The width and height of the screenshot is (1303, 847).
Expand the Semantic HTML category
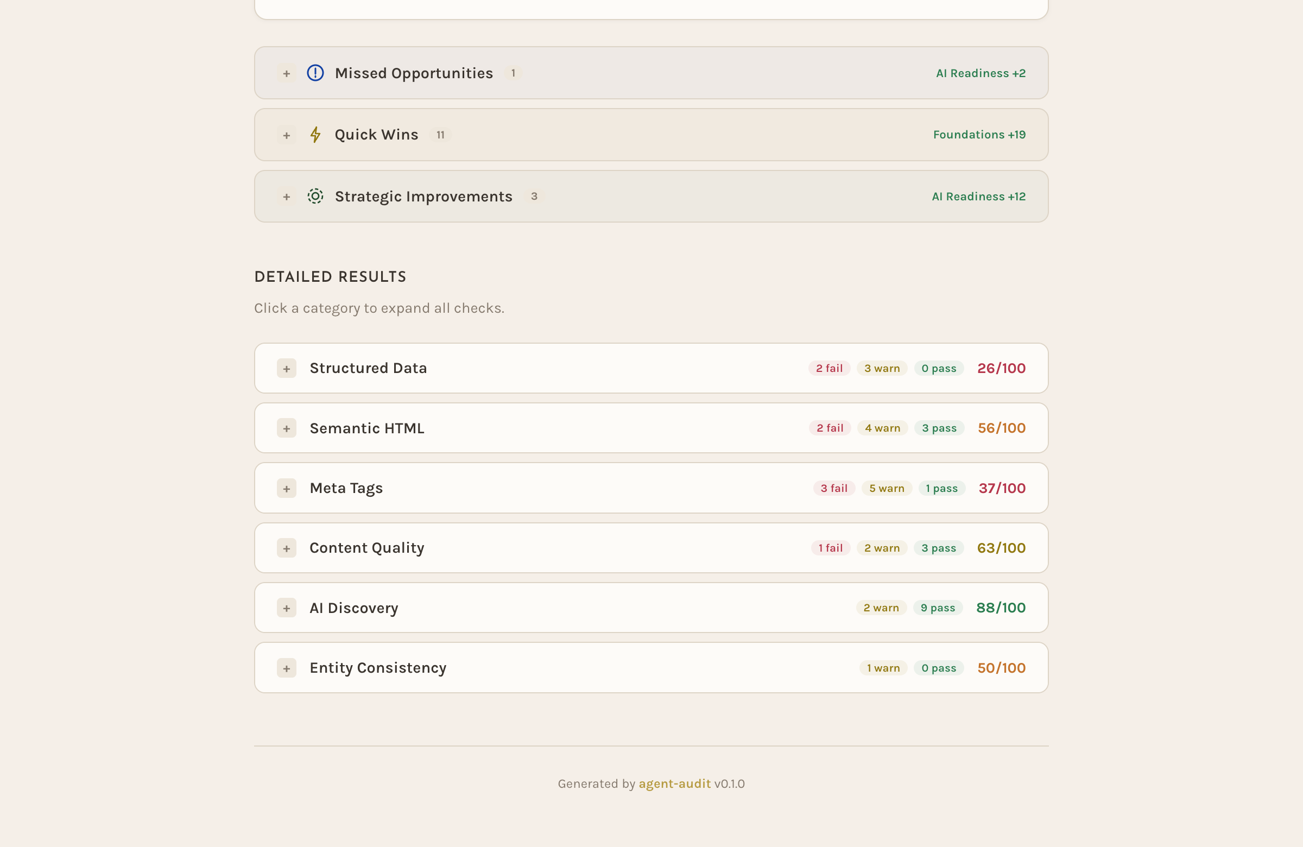pos(286,428)
